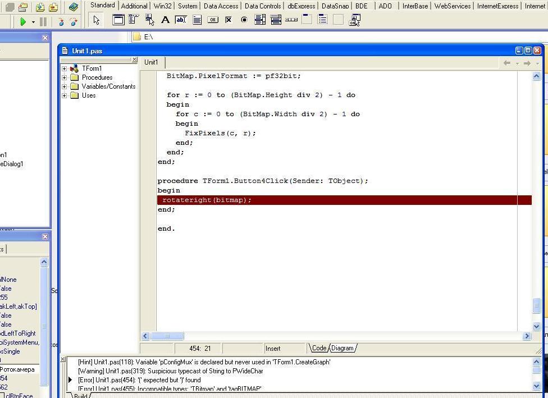Switch to the Additional palette tab

[134, 6]
